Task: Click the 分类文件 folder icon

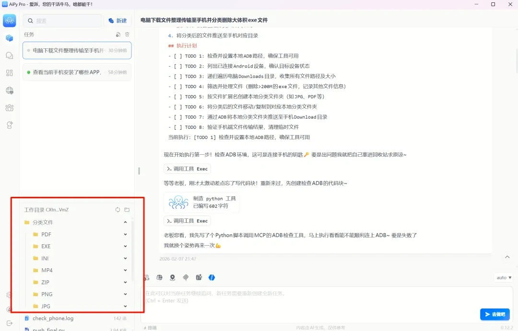Action: point(27,222)
